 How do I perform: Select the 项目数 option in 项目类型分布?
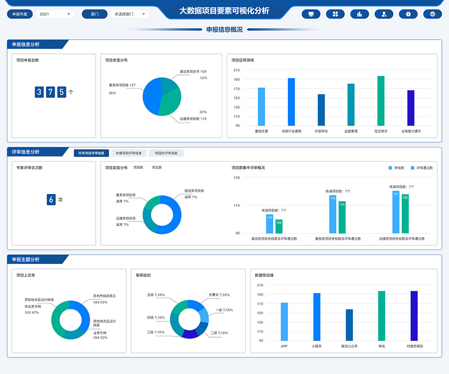coord(138,167)
